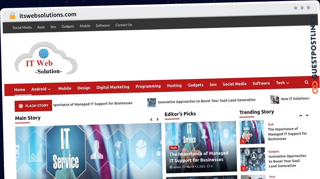Click the Trending Story heading

point(257,112)
